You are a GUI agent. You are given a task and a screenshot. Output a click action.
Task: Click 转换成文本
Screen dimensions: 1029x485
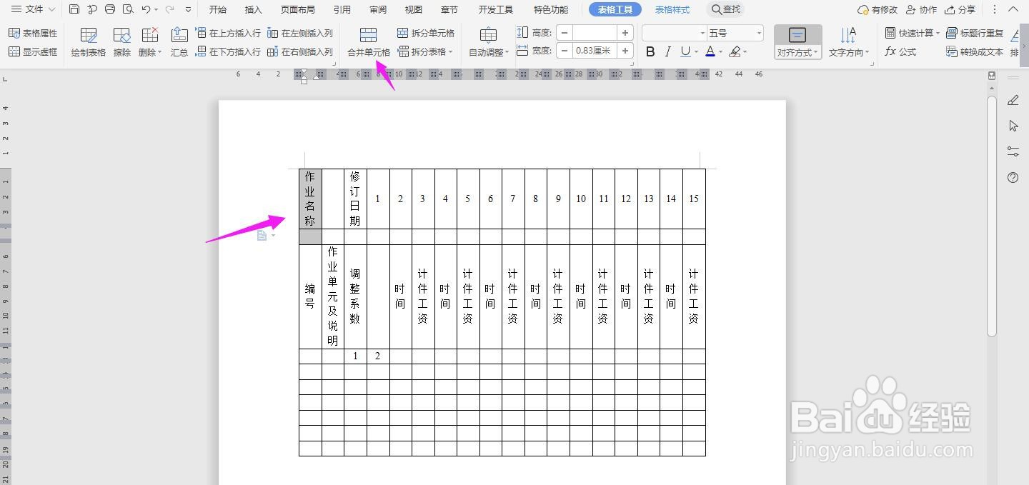[x=975, y=51]
